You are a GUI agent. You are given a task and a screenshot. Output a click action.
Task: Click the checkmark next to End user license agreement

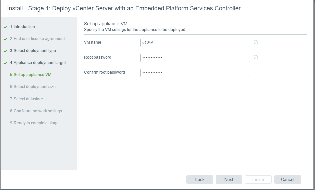(5, 39)
